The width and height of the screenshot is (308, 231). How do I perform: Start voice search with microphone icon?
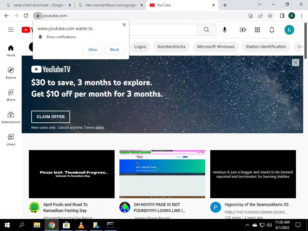(x=225, y=30)
